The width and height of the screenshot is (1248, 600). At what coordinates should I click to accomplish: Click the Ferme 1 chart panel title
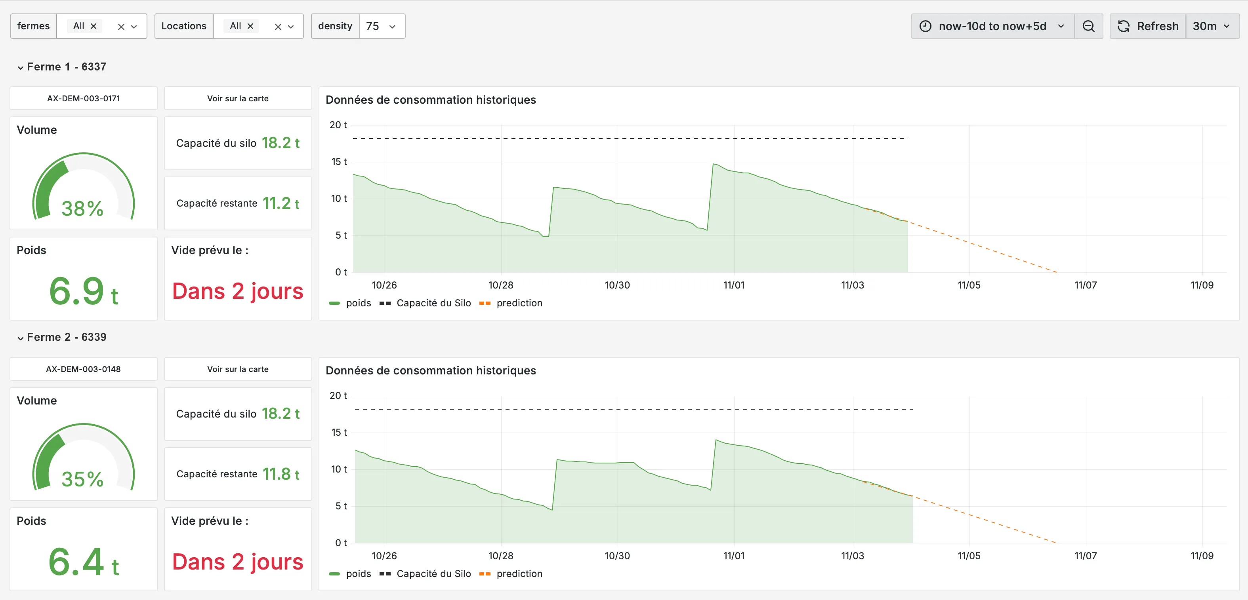coord(431,100)
